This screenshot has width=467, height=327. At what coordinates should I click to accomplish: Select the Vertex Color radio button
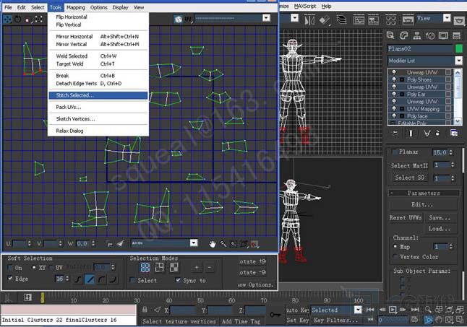click(x=395, y=257)
